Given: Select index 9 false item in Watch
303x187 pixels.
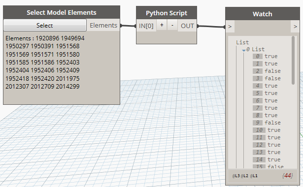Looking at the screenshot, I should (x=267, y=123).
